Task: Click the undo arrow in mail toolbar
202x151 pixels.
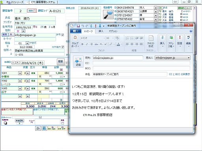Action: pyautogui.click(x=82, y=26)
